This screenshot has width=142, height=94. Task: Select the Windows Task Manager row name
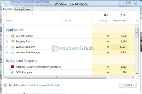coord(28,53)
